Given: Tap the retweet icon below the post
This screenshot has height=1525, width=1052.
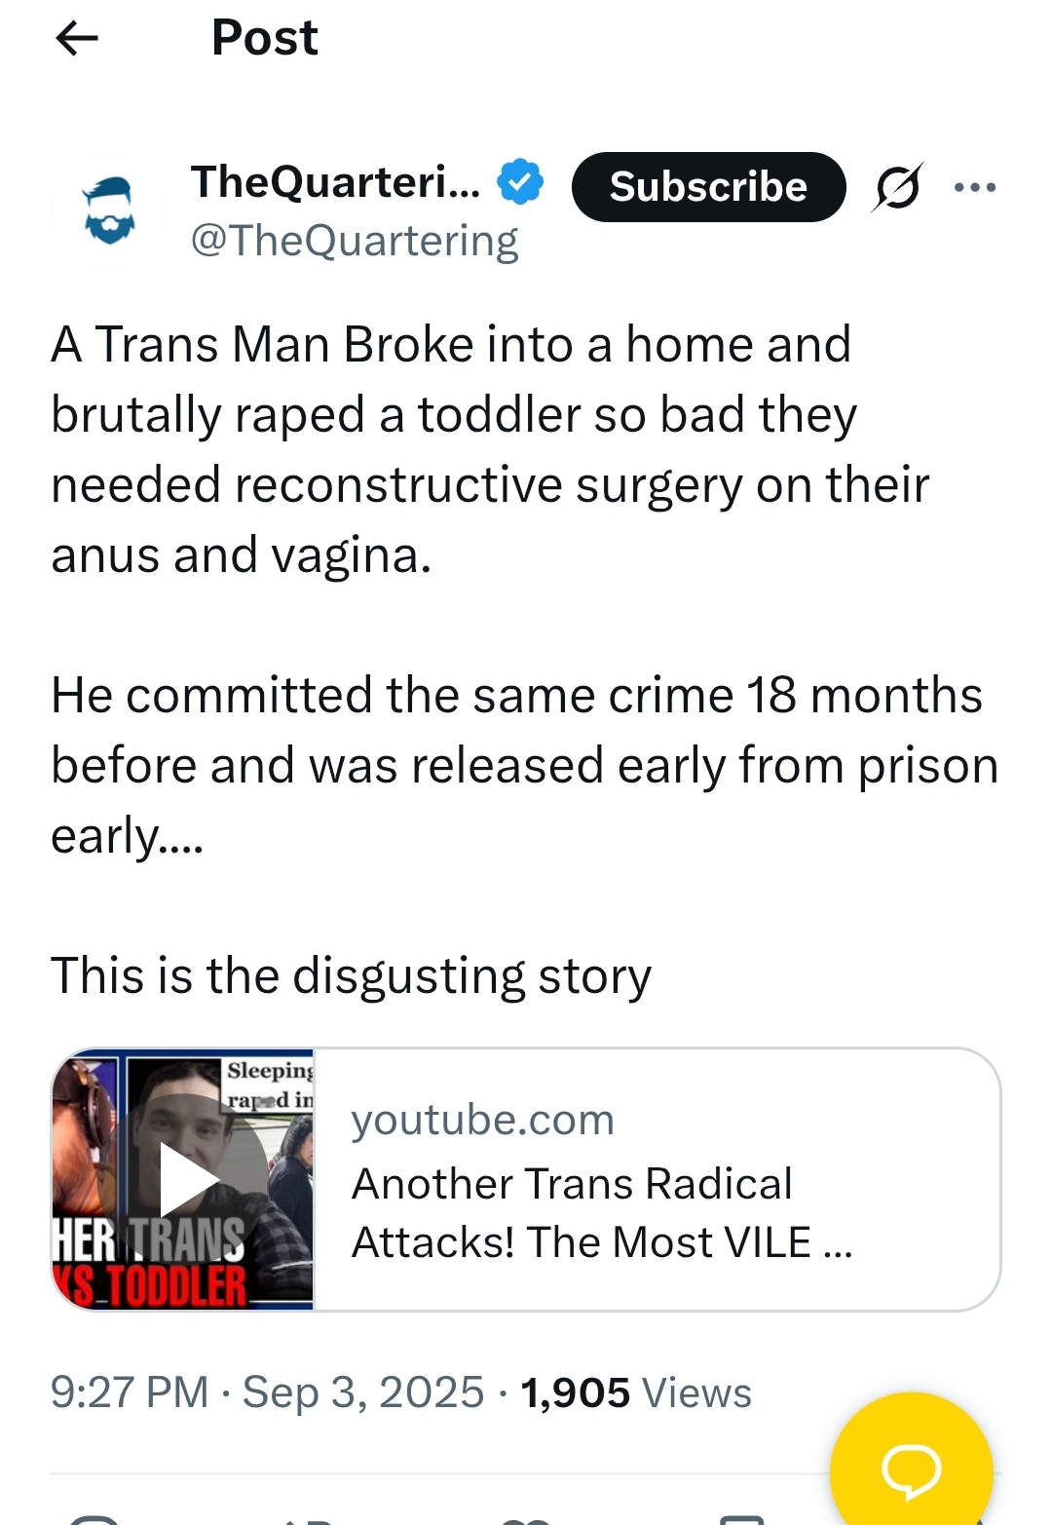Looking at the screenshot, I should (310, 1520).
